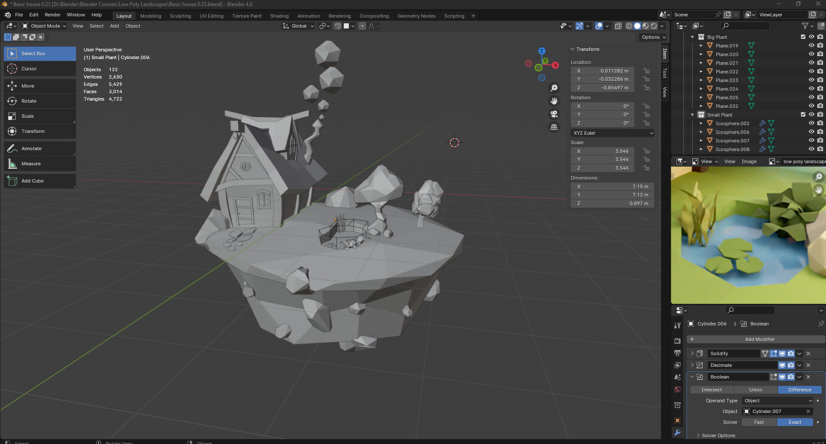
Task: Pin the properties editor context
Action: tap(821, 324)
